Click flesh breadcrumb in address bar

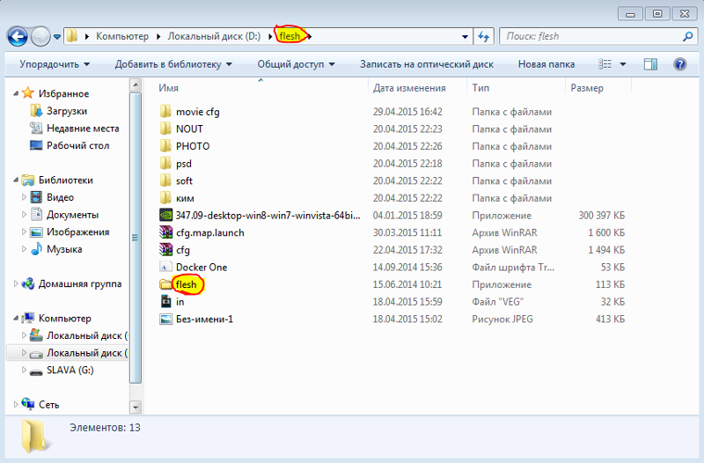[x=290, y=36]
